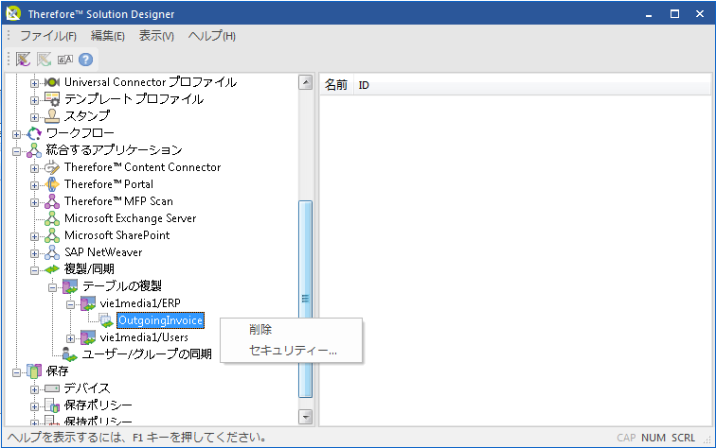Open help with the blue question mark icon
Viewport: 716px width, 448px height.
point(85,60)
